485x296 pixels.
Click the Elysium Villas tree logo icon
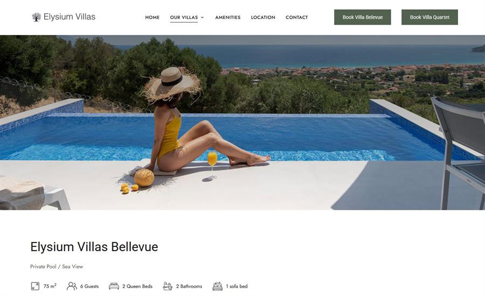pyautogui.click(x=36, y=17)
